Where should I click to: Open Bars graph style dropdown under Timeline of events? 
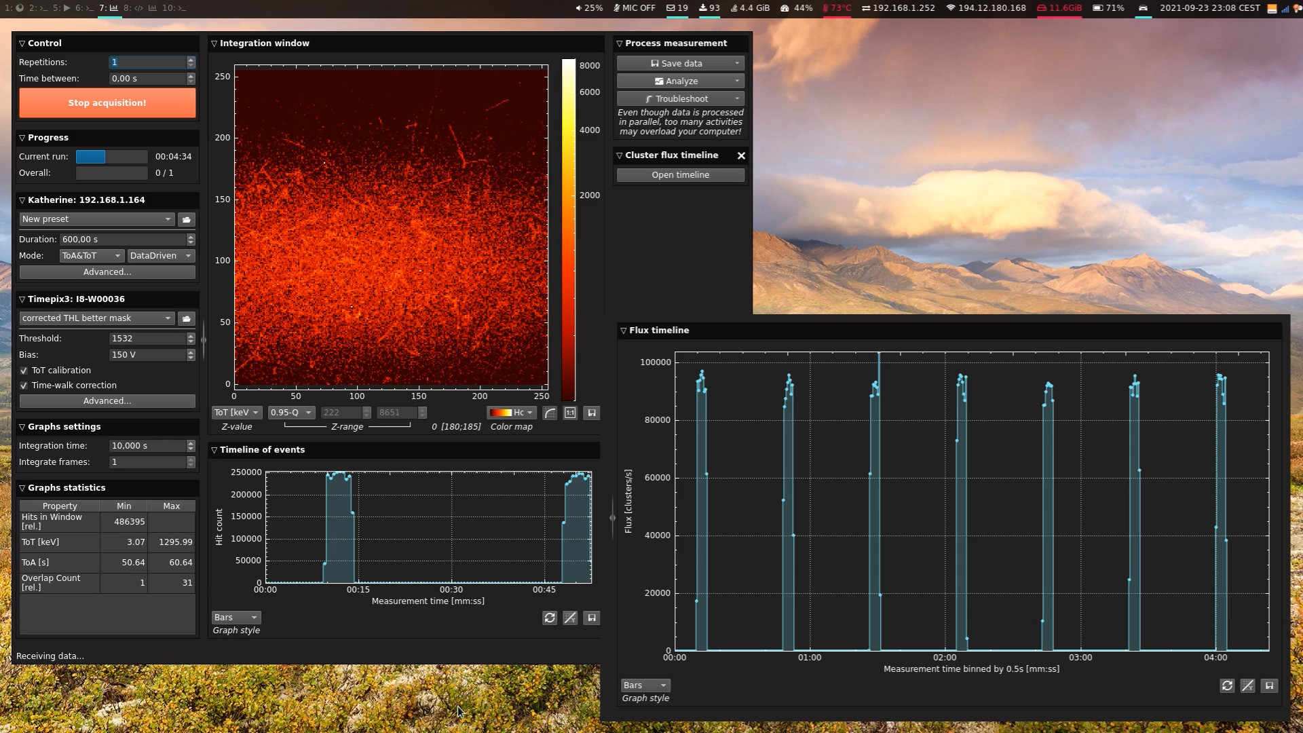point(236,618)
